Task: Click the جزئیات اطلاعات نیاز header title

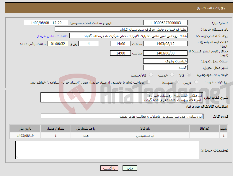Action: pyautogui.click(x=211, y=8)
